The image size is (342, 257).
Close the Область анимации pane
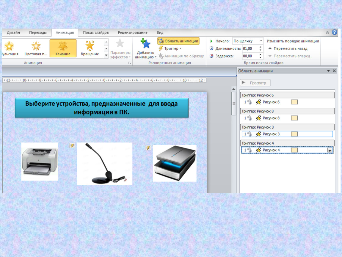(334, 71)
